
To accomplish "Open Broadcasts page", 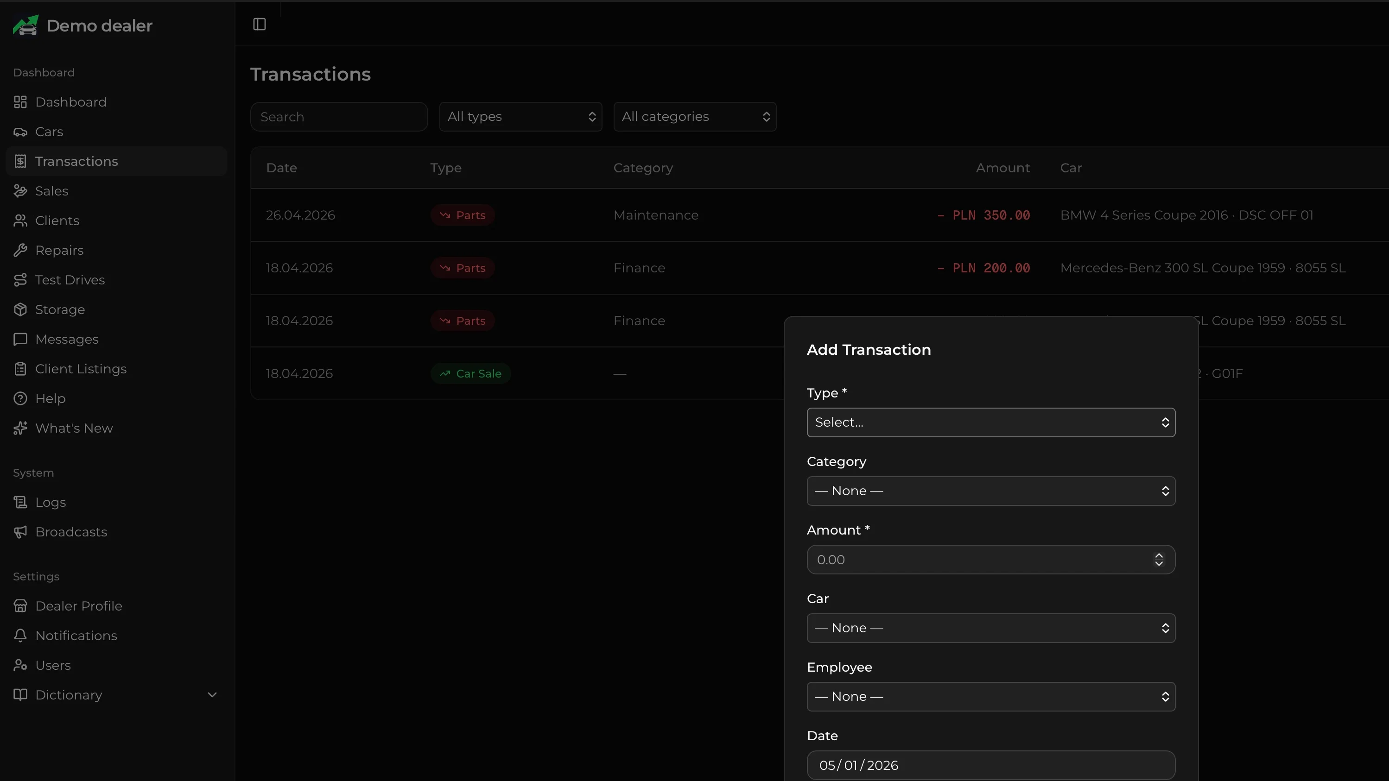I will (116, 532).
